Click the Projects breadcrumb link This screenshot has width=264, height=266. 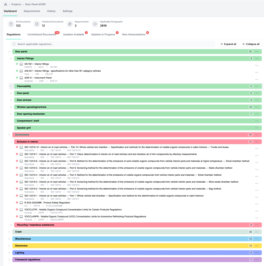(x=16, y=4)
